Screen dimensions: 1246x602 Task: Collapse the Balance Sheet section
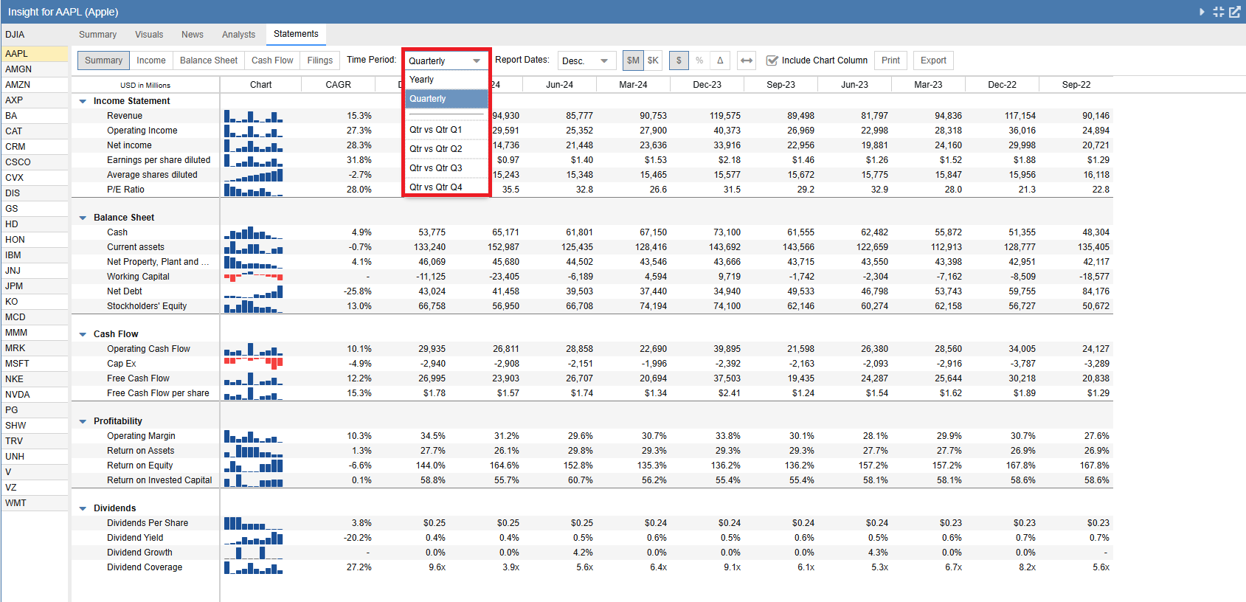(83, 218)
